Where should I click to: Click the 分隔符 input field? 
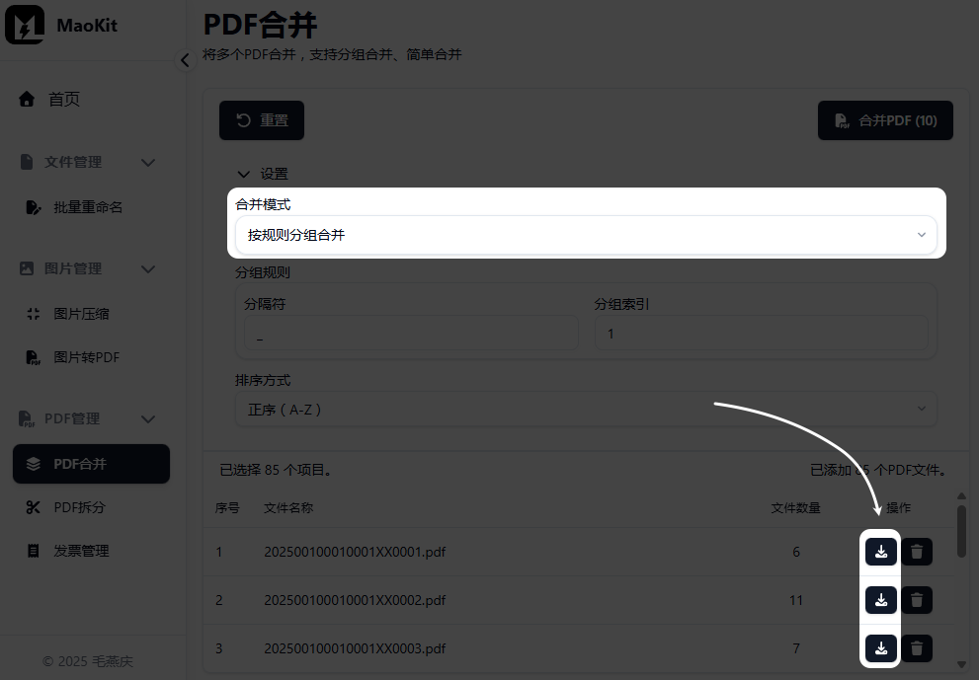click(407, 335)
